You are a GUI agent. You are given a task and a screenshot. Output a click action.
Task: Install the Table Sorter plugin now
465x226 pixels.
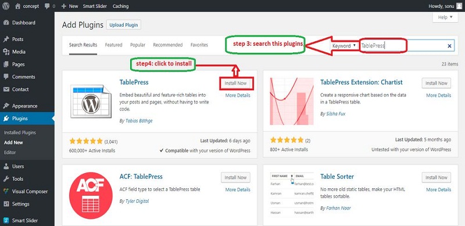click(437, 177)
